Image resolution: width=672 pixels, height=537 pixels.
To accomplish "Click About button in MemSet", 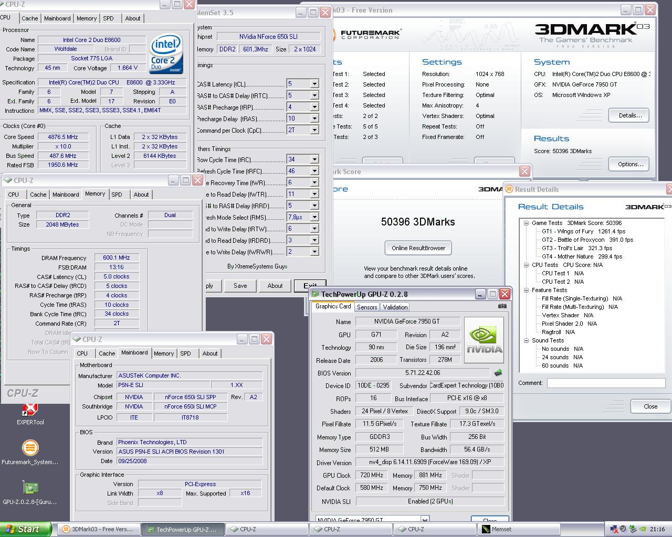I will 275,286.
